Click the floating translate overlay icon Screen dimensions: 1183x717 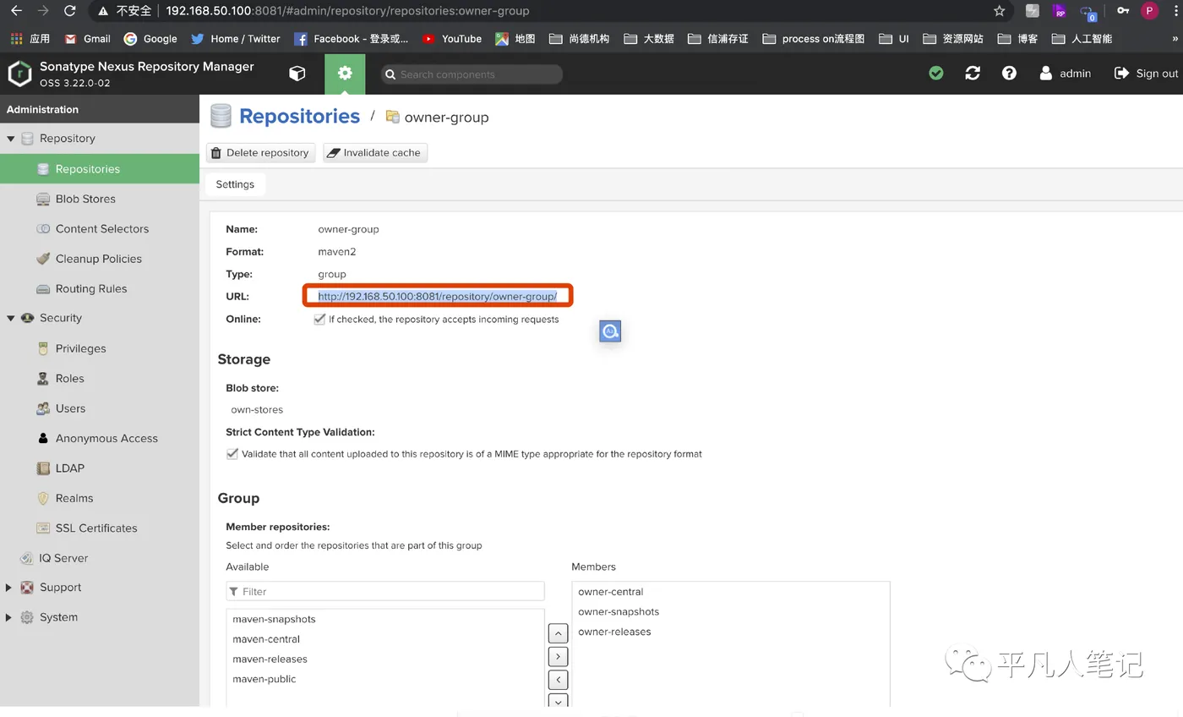pyautogui.click(x=610, y=331)
